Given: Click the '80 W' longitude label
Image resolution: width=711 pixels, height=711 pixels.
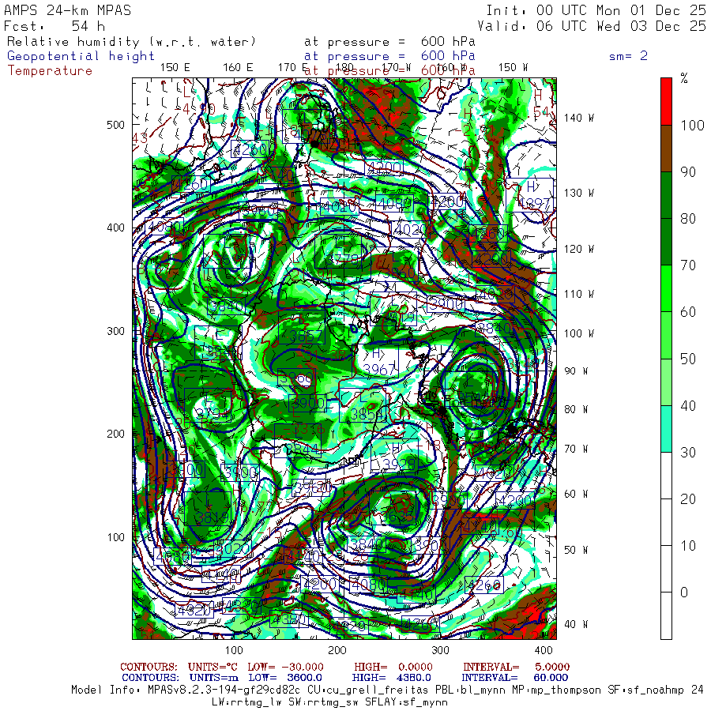Looking at the screenshot, I should (x=576, y=409).
